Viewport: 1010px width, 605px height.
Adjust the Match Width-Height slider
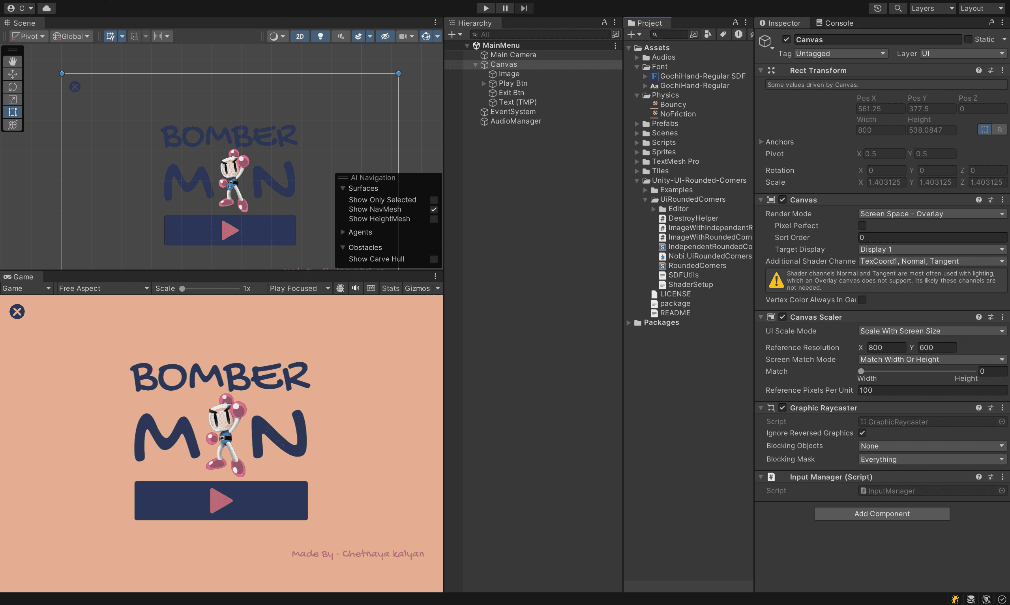[861, 371]
